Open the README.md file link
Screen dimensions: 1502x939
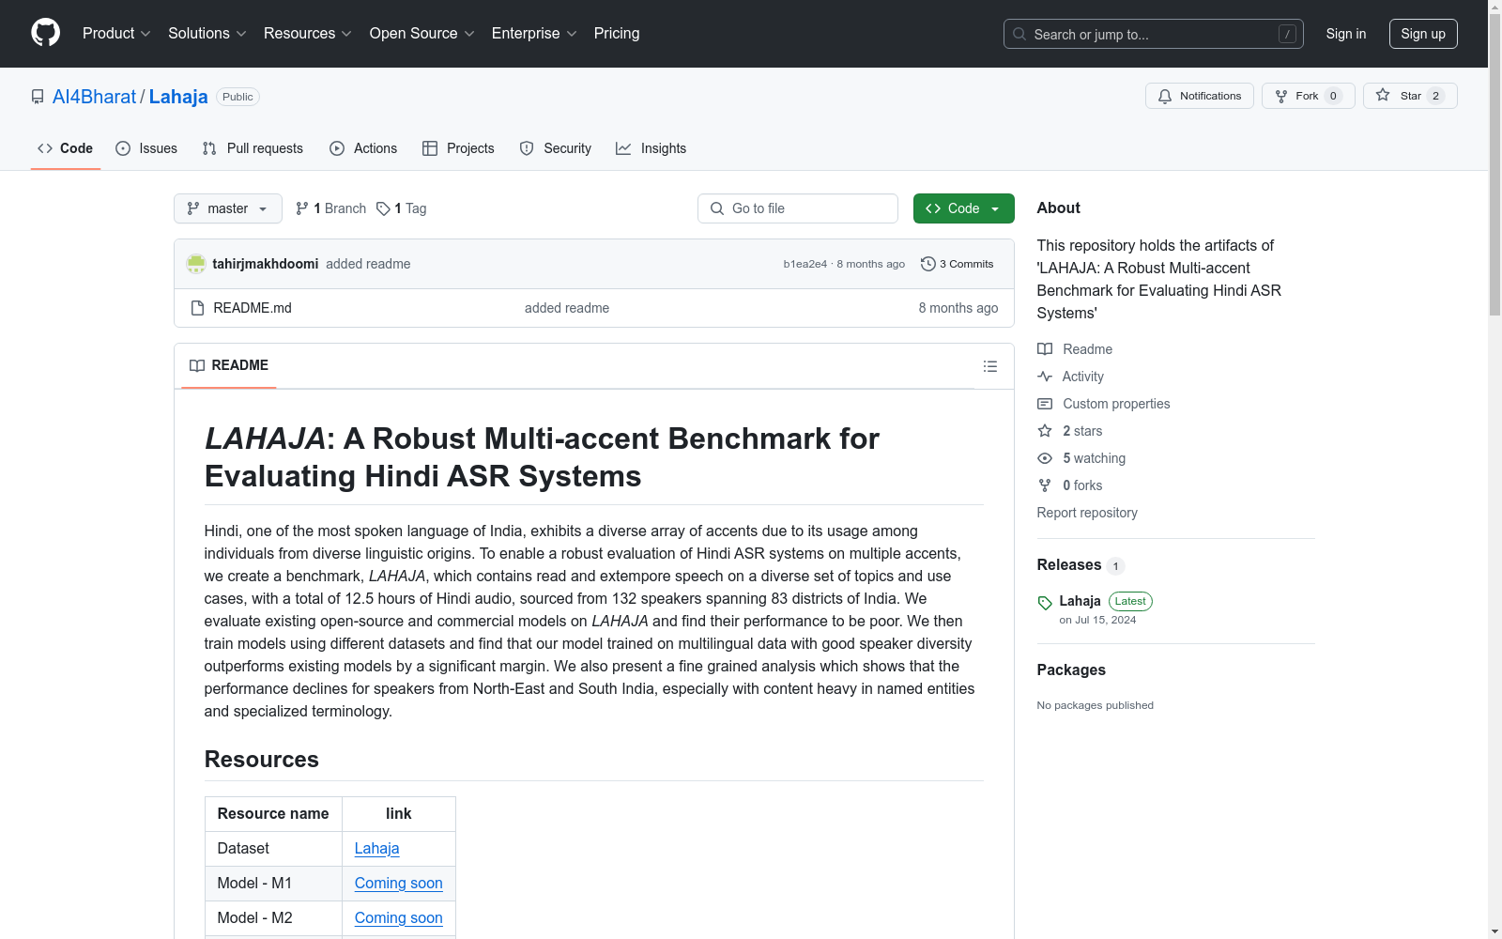click(x=253, y=308)
